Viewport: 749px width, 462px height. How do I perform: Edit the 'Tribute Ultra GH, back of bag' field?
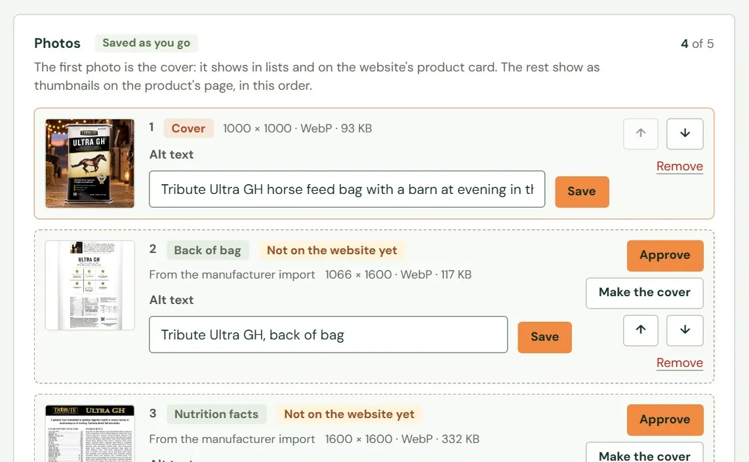pos(328,335)
